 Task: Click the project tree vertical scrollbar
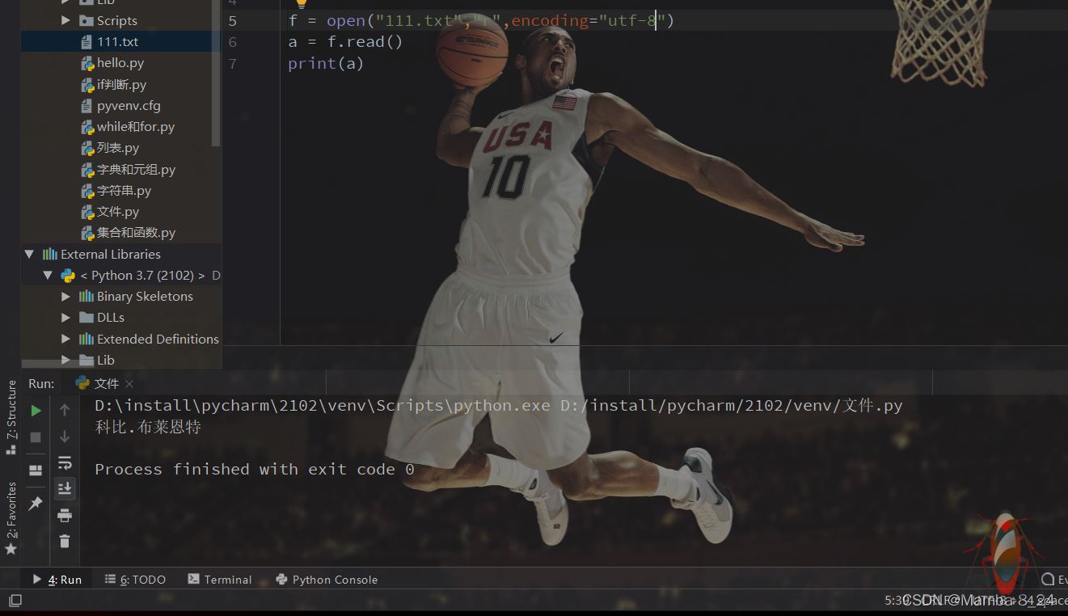pos(216,73)
